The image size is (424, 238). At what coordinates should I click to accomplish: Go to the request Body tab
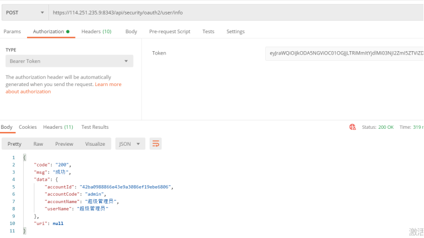click(131, 32)
